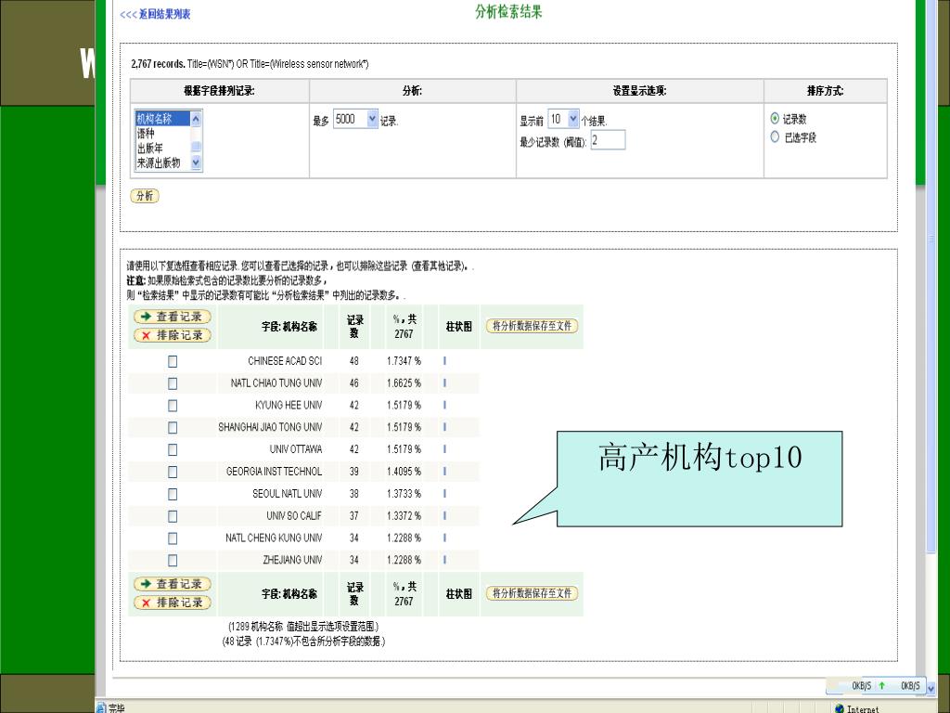Open the 5000 max records dropdown
The width and height of the screenshot is (950, 713).
373,119
